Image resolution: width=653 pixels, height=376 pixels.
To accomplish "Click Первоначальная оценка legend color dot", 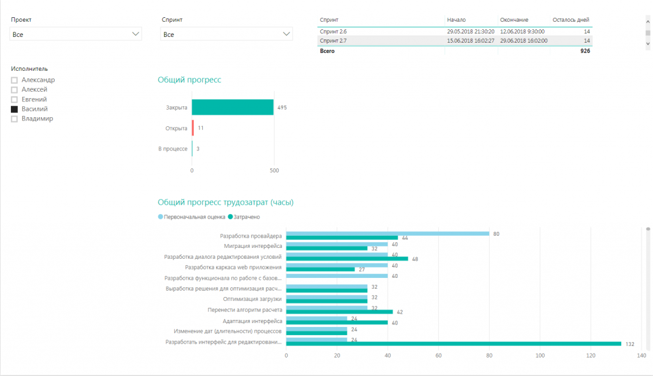I will tap(160, 217).
